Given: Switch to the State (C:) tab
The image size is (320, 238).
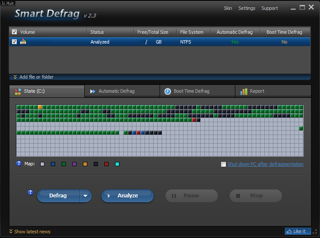Looking at the screenshot, I should point(47,91).
